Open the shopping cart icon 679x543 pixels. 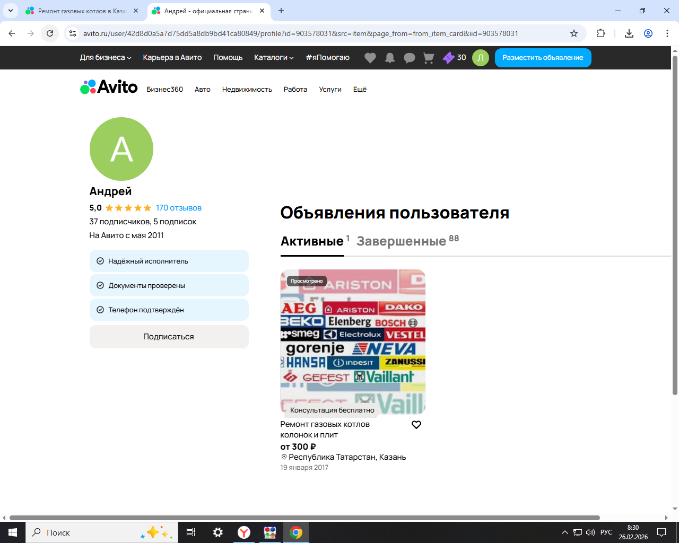[x=429, y=58]
